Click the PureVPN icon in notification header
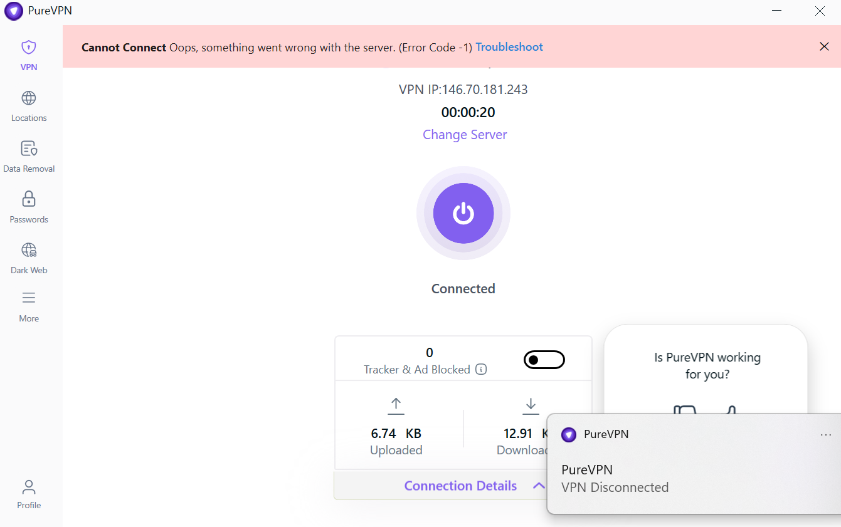 pos(569,434)
